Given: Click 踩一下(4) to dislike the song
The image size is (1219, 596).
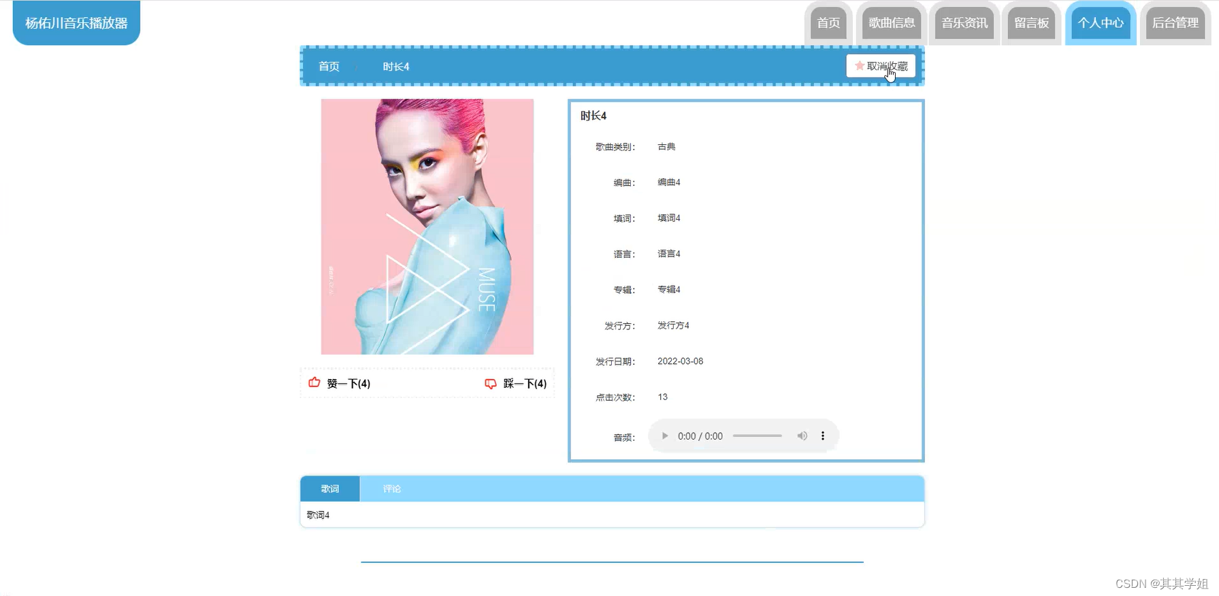Looking at the screenshot, I should coord(516,384).
